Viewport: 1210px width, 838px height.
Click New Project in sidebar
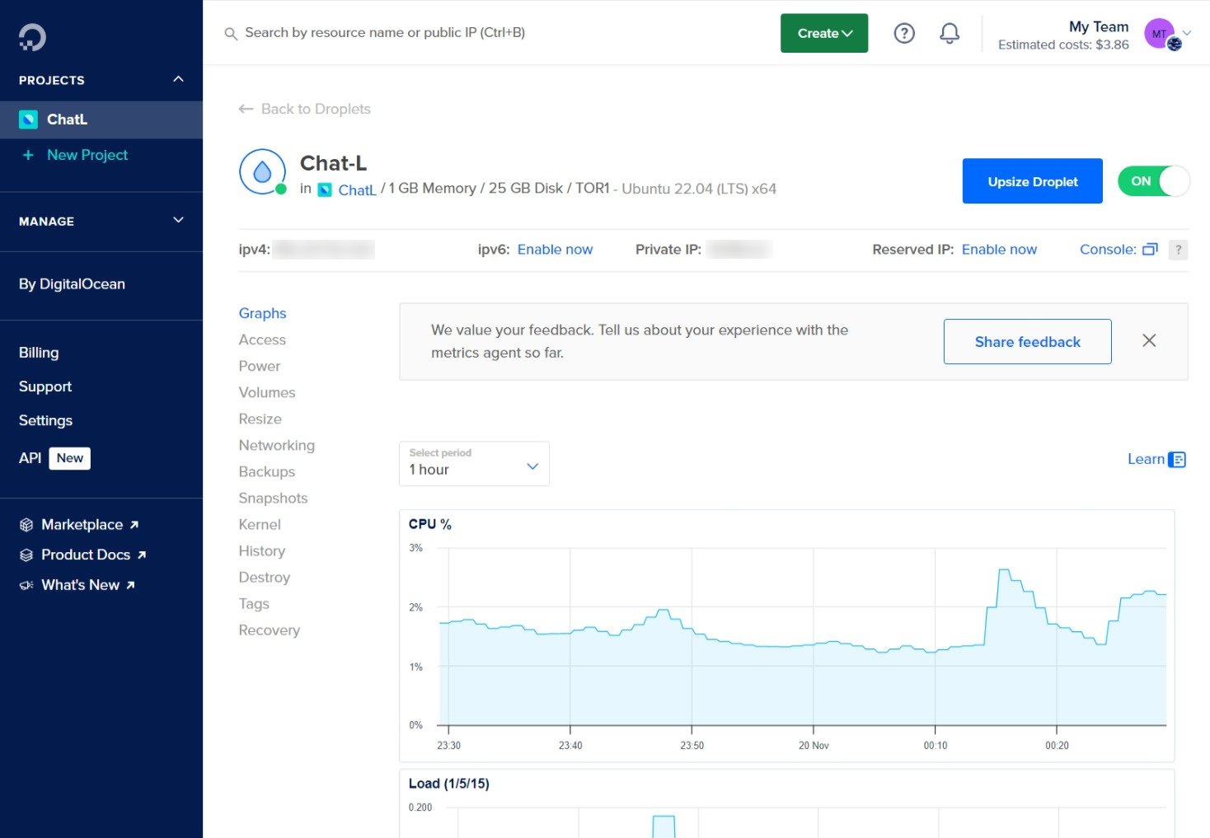click(87, 155)
